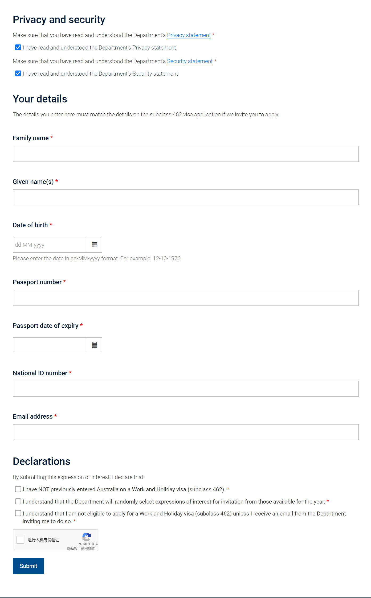The width and height of the screenshot is (371, 598).
Task: Open the Security statement link
Action: coord(190,61)
